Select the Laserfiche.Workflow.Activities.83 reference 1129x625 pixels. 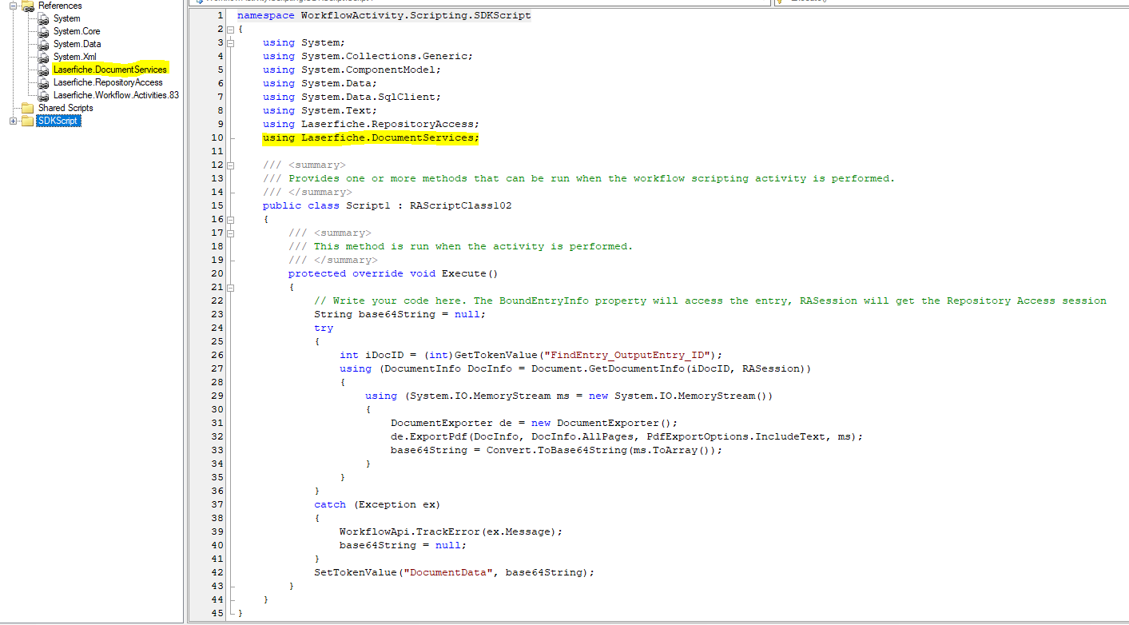116,95
